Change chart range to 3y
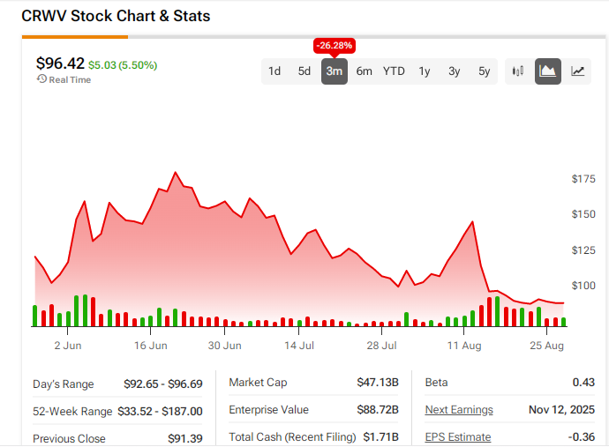Image resolution: width=609 pixels, height=447 pixels. pos(454,71)
